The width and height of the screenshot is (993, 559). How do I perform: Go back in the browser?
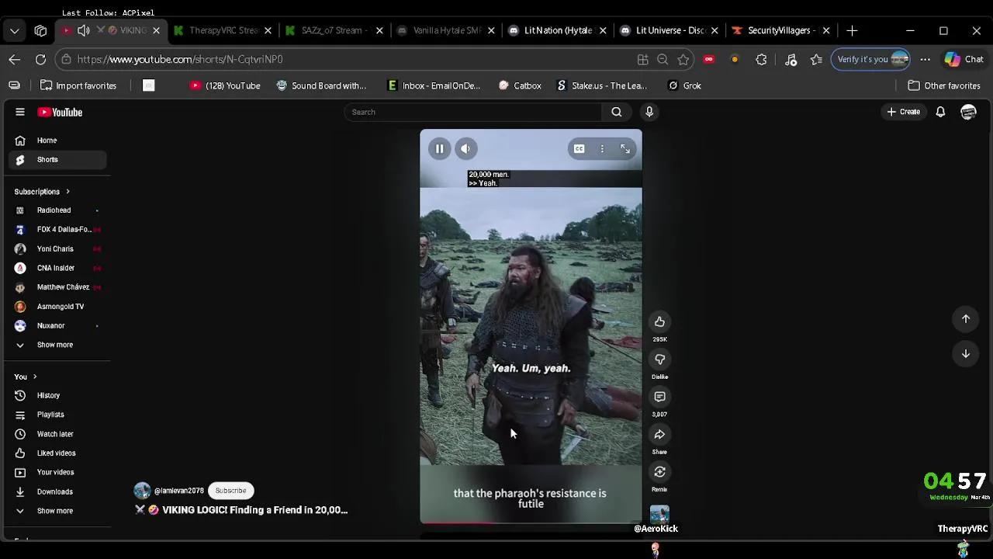click(15, 59)
